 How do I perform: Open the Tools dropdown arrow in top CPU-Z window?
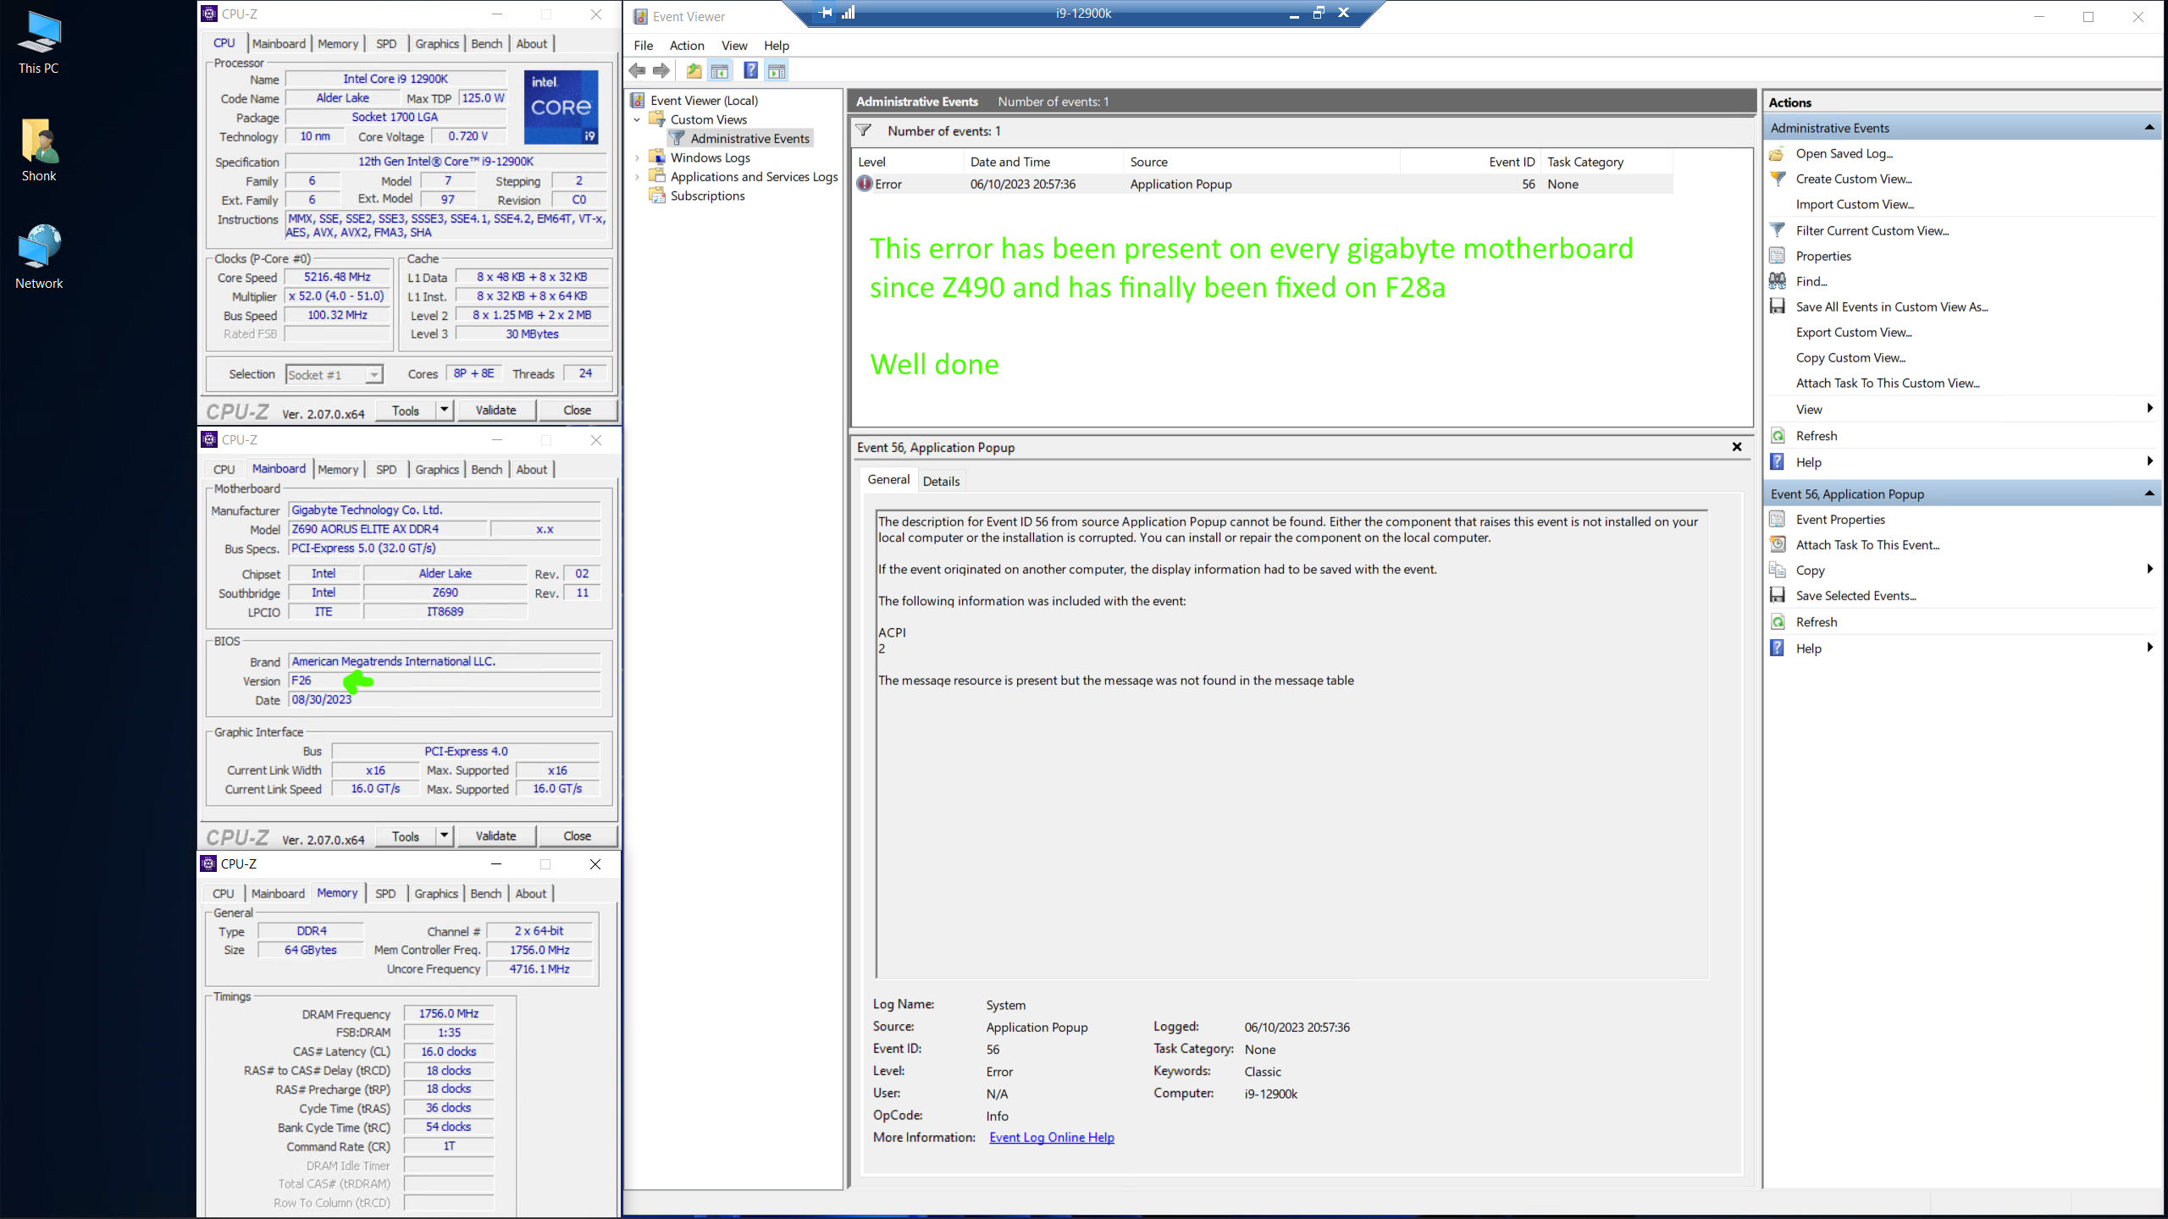[x=444, y=410]
